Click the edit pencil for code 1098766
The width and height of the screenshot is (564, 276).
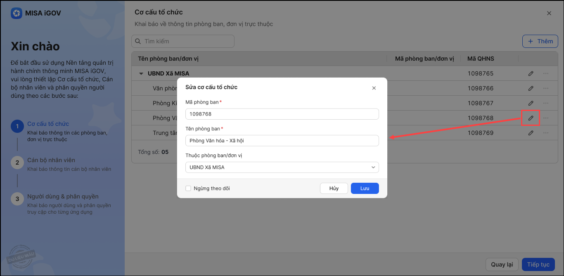(531, 88)
